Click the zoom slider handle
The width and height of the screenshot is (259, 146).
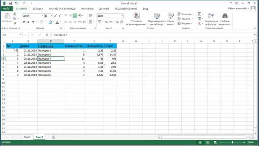(232, 142)
